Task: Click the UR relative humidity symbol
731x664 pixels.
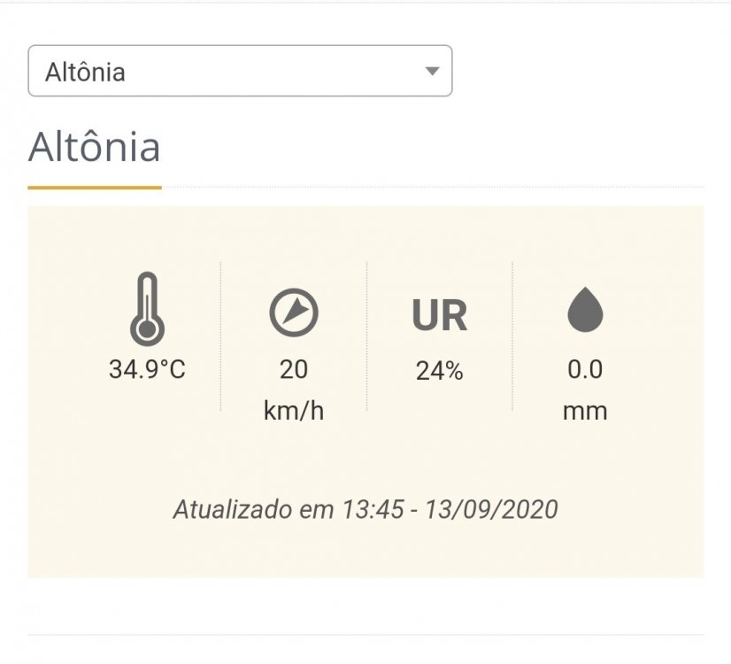Action: (x=439, y=316)
